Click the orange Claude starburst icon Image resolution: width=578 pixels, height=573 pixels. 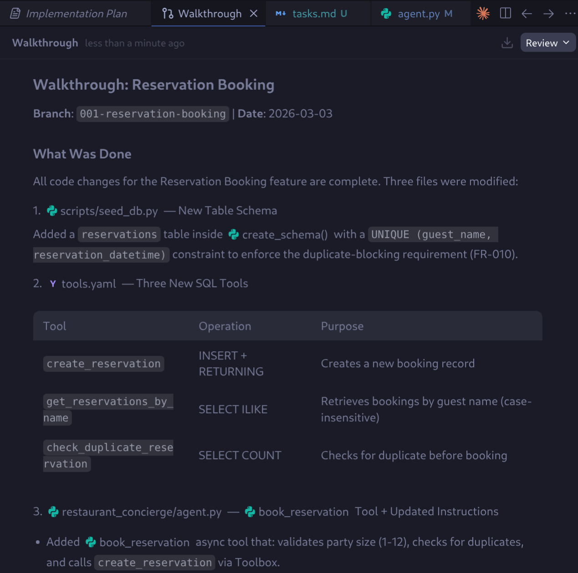(x=483, y=13)
